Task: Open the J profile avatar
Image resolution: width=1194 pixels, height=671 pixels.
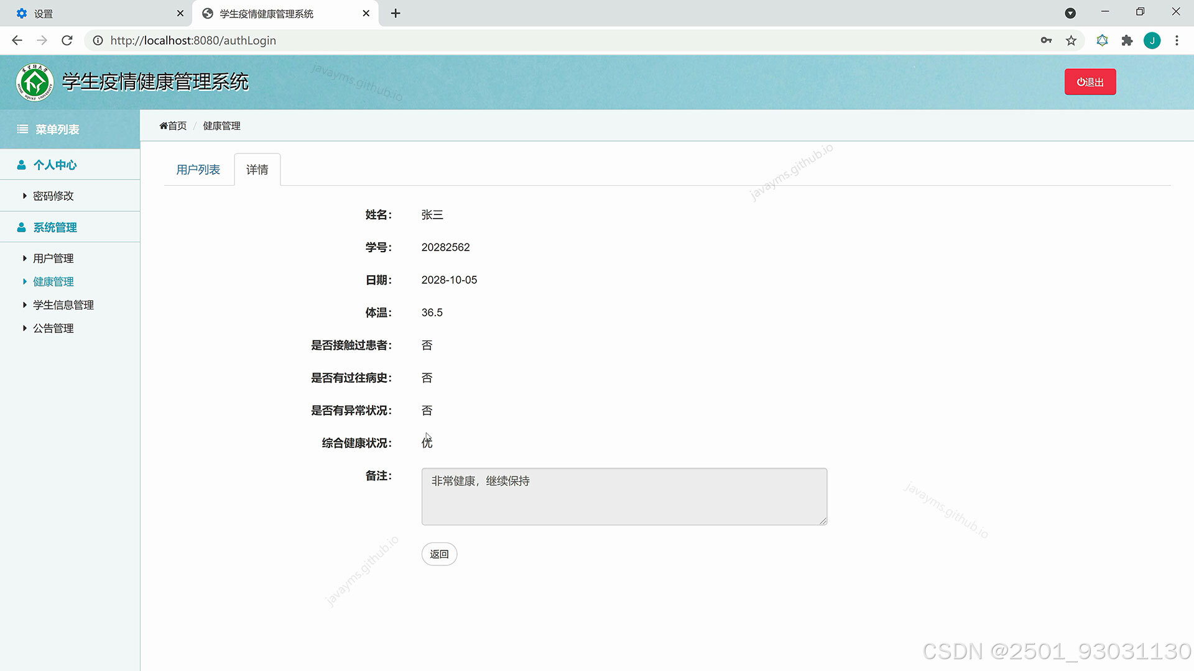Action: click(x=1152, y=40)
